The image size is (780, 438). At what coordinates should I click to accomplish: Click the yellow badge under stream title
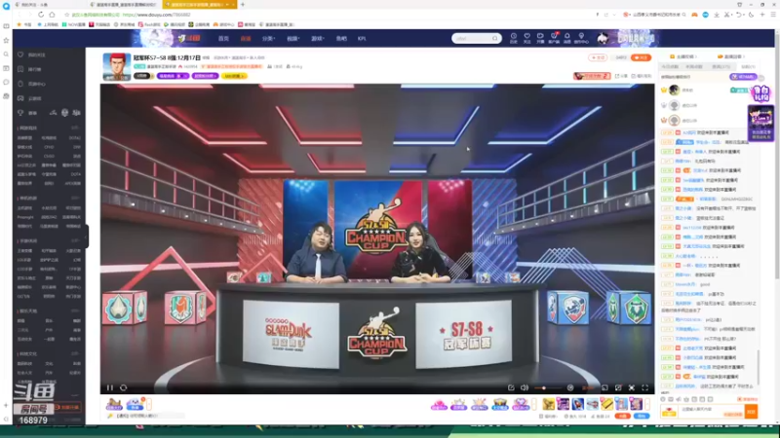pos(234,76)
